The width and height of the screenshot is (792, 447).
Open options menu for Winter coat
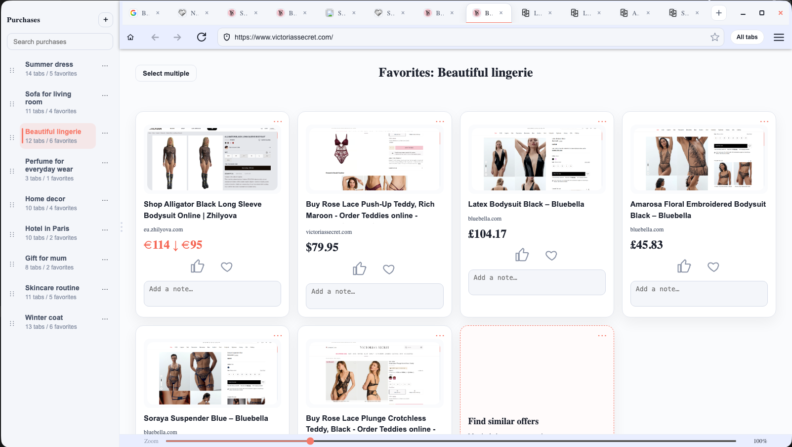pos(105,318)
